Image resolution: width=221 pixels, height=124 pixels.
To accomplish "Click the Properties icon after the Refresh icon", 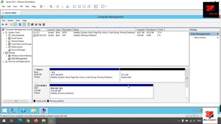I will coord(32,24).
